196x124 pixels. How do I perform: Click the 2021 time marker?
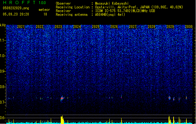pos(21,27)
